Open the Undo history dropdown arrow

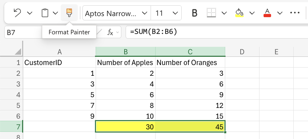[x=30, y=13]
